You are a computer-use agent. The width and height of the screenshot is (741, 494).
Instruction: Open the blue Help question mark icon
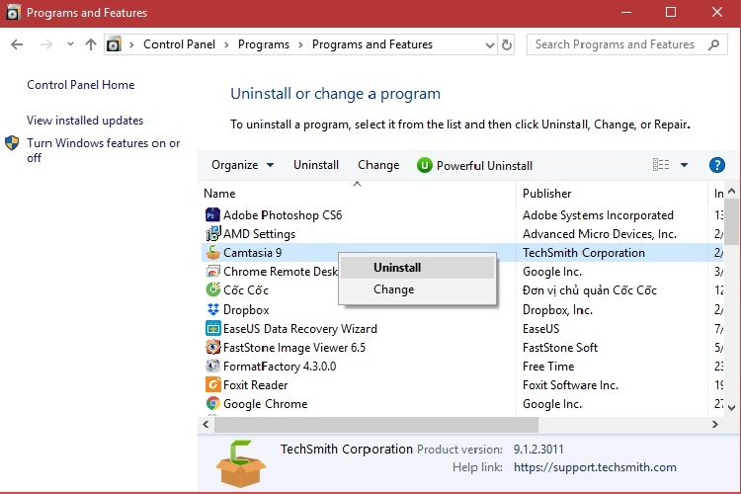point(717,165)
